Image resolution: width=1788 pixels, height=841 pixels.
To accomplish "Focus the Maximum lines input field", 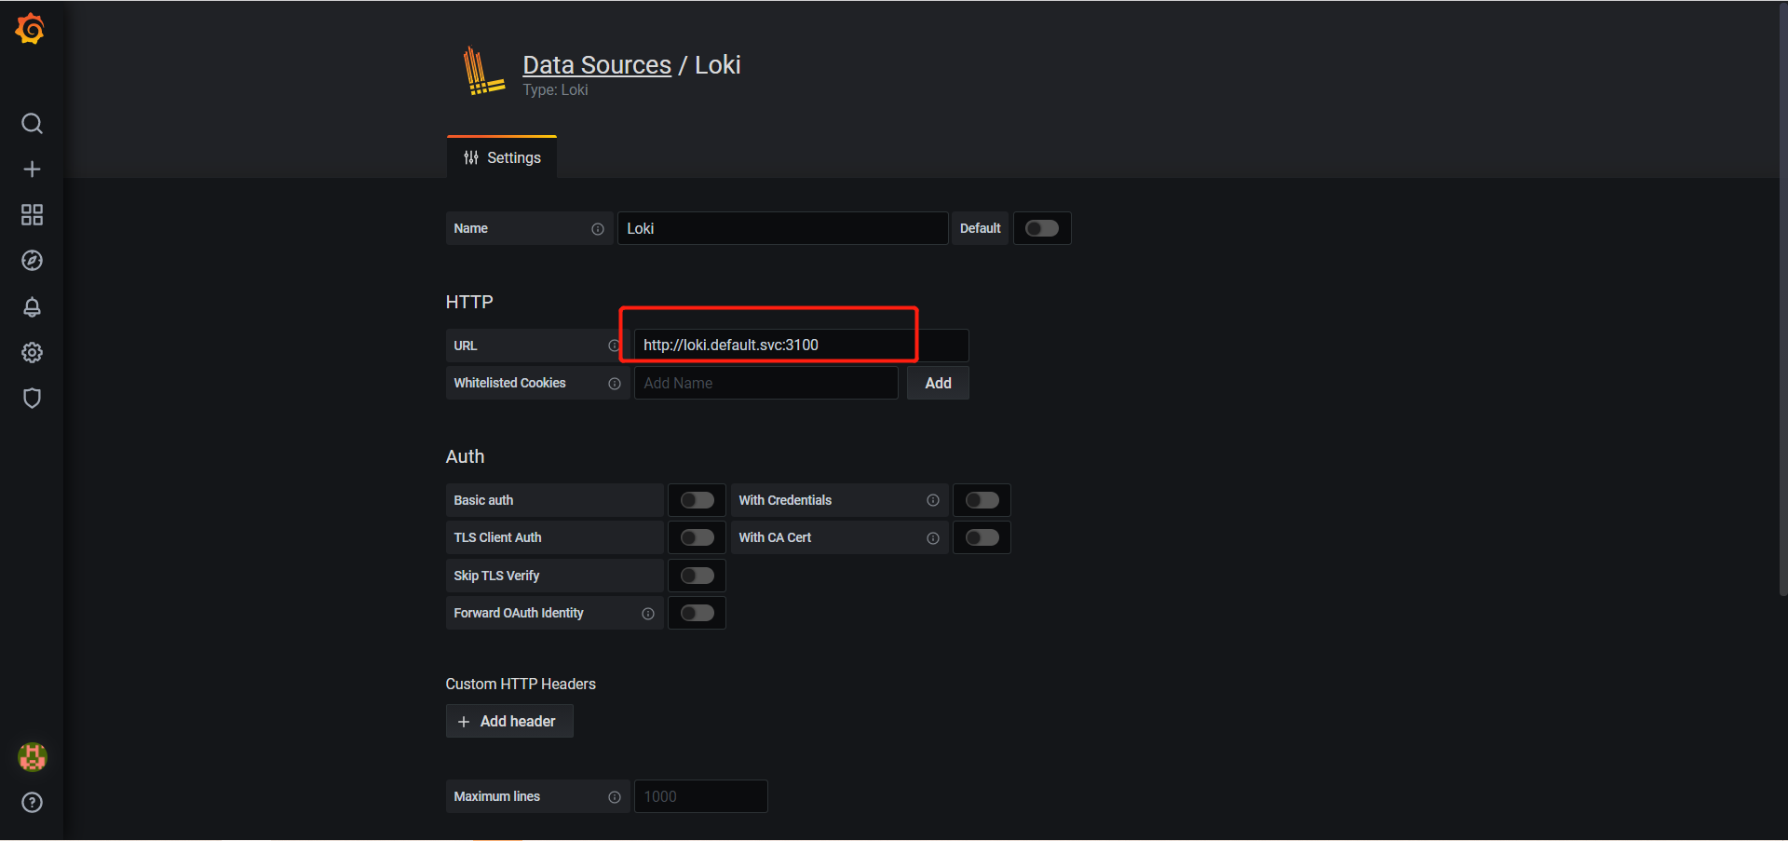I will [x=700, y=796].
